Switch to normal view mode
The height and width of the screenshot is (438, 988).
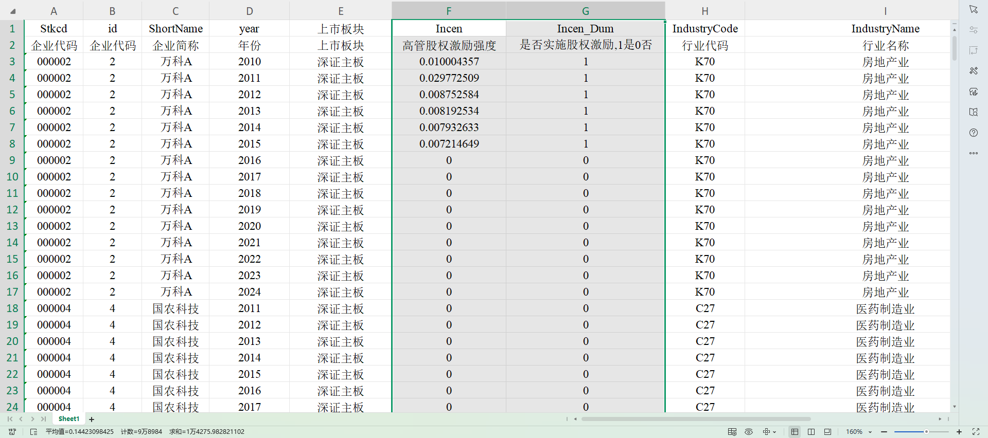pyautogui.click(x=795, y=432)
